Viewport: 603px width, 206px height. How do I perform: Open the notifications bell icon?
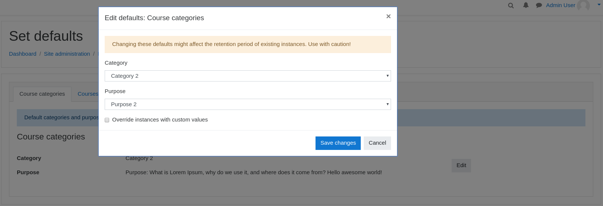[526, 5]
